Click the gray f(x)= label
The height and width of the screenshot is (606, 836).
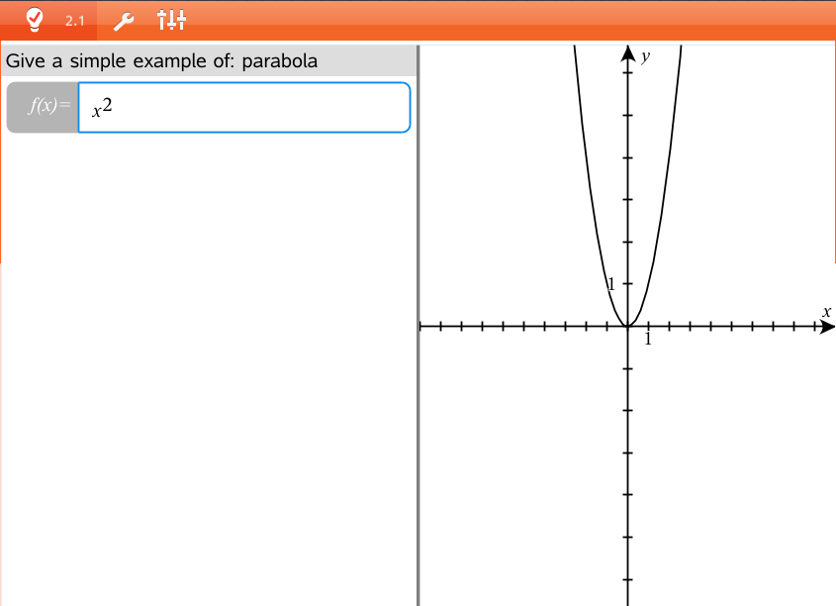tap(43, 107)
